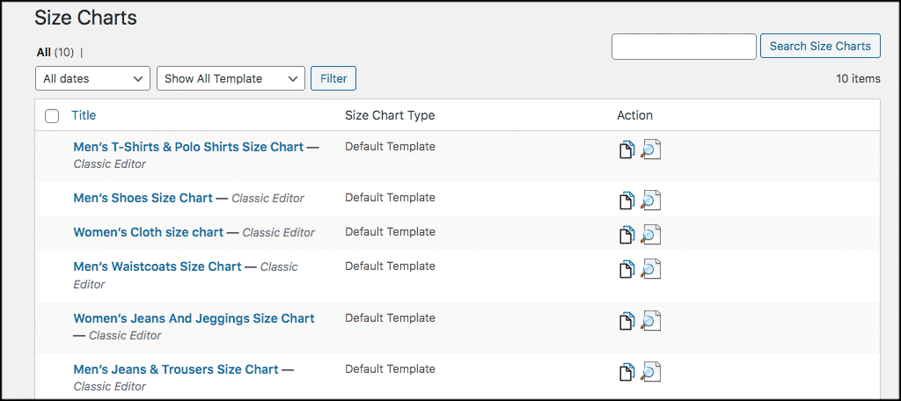Preview the Women's Cloth size chart
Screen dimensions: 901x401
tap(650, 235)
